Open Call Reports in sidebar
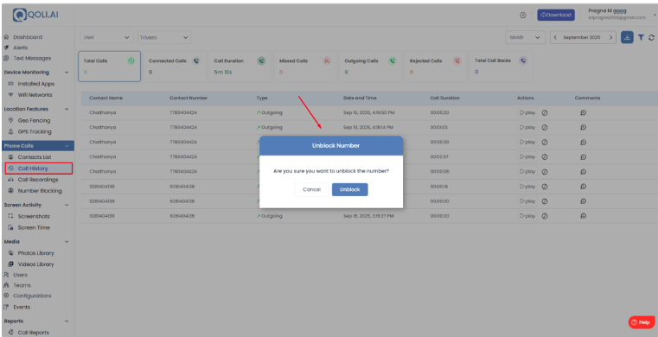 click(33, 333)
